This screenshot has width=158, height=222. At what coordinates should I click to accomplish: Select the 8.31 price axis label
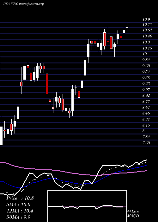(x=146, y=119)
